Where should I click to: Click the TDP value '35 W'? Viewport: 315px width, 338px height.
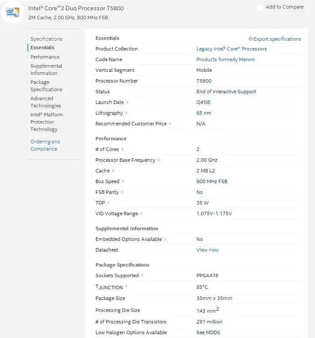click(202, 203)
